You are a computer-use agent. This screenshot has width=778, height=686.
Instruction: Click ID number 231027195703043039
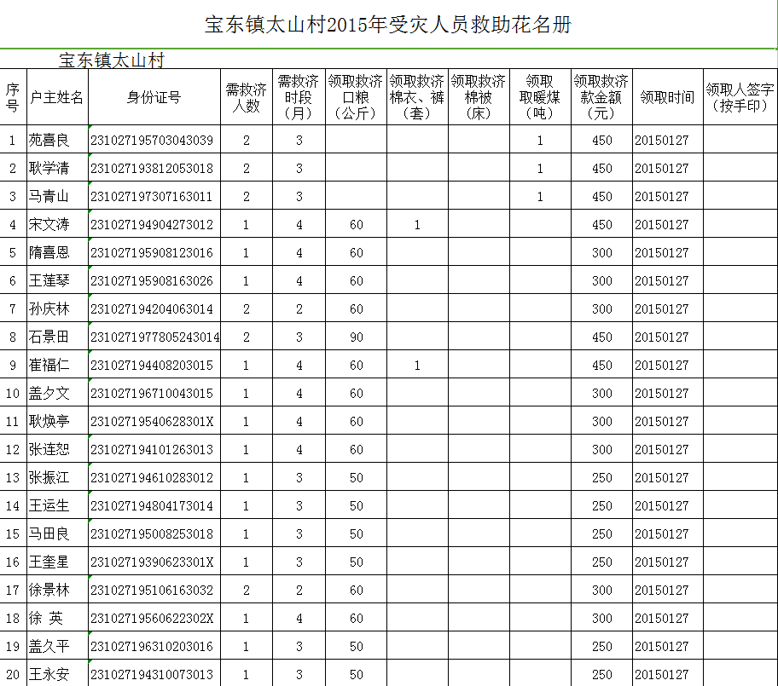coord(152,141)
